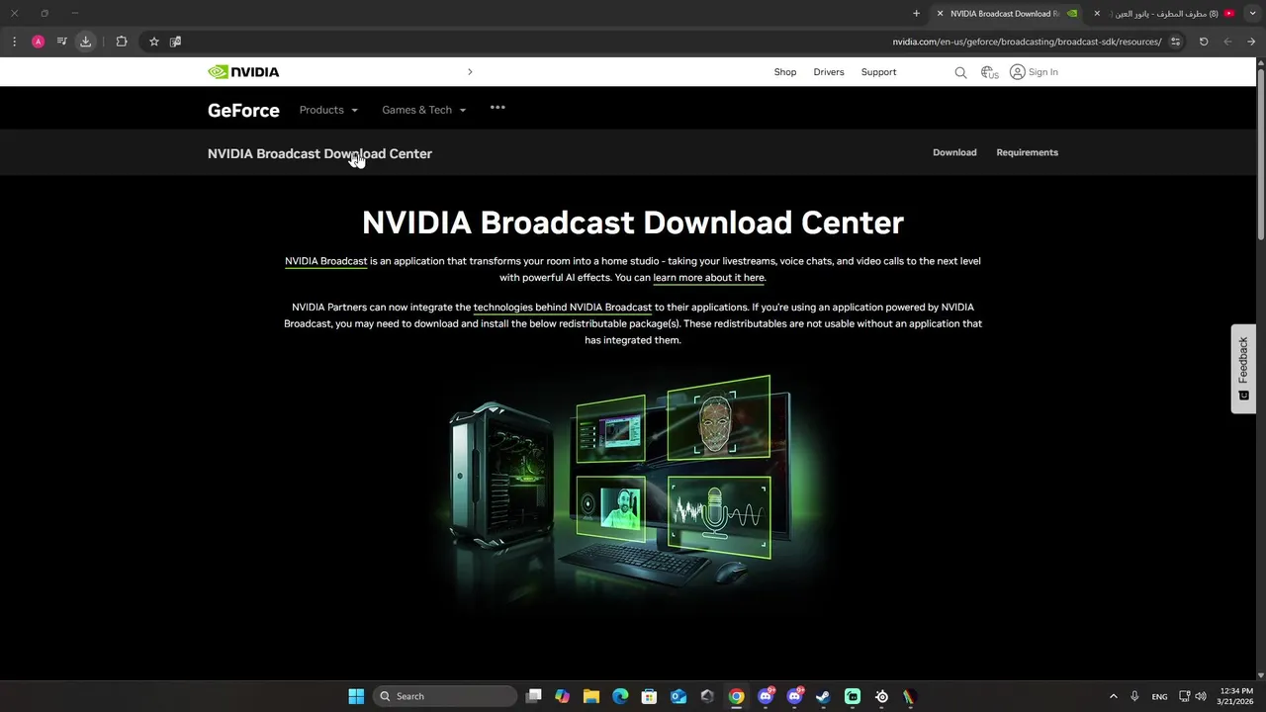Click the Sign In account icon
Viewport: 1266px width, 712px height.
1017,72
